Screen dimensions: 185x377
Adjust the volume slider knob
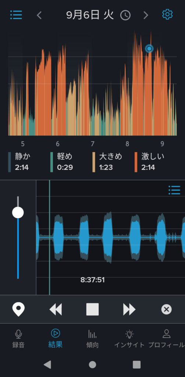18,212
